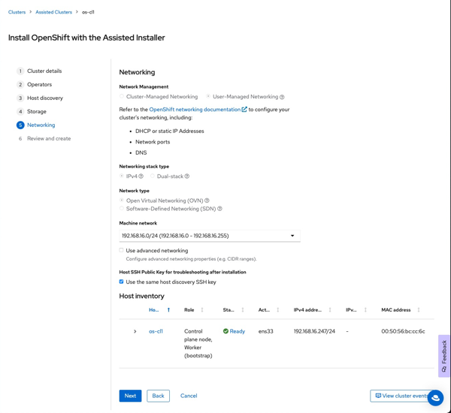
Task: Sort by MAC address column sort icon
Action: 419,310
